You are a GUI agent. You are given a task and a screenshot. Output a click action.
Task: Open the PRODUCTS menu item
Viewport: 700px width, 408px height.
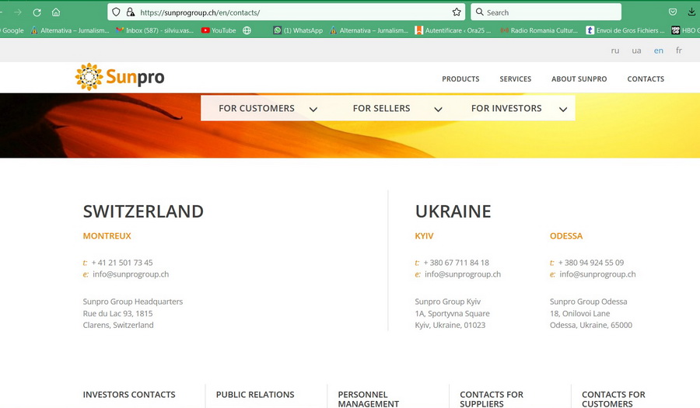[460, 79]
